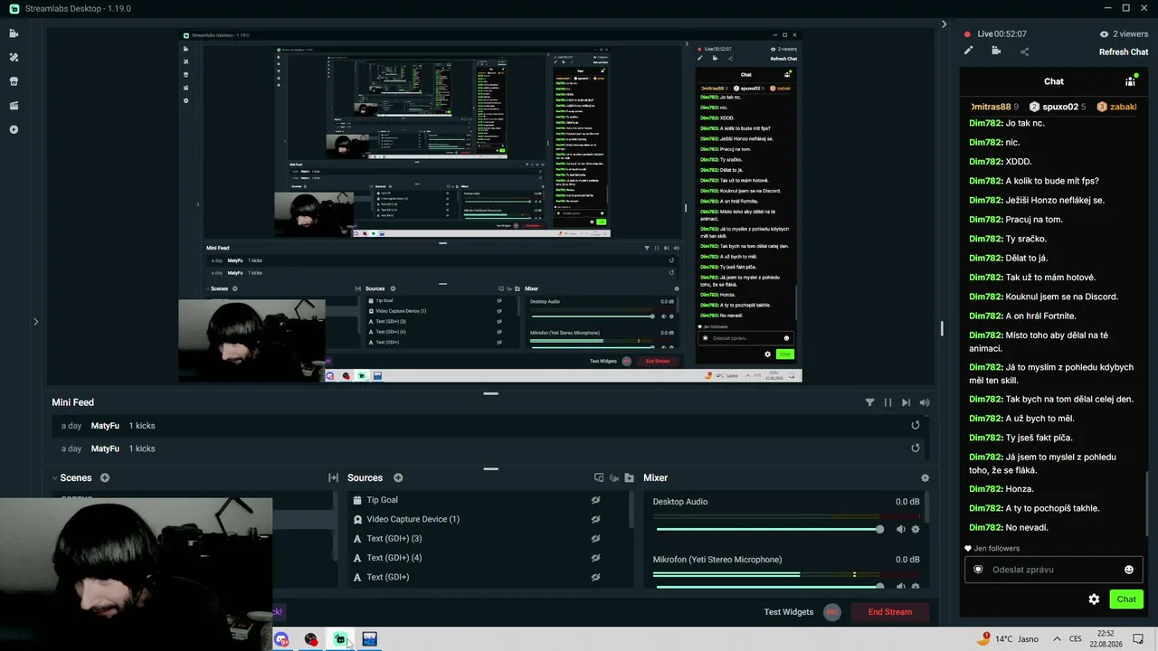This screenshot has height=651, width=1158.
Task: Click the camera icon beside the pencil icon
Action: (x=996, y=51)
